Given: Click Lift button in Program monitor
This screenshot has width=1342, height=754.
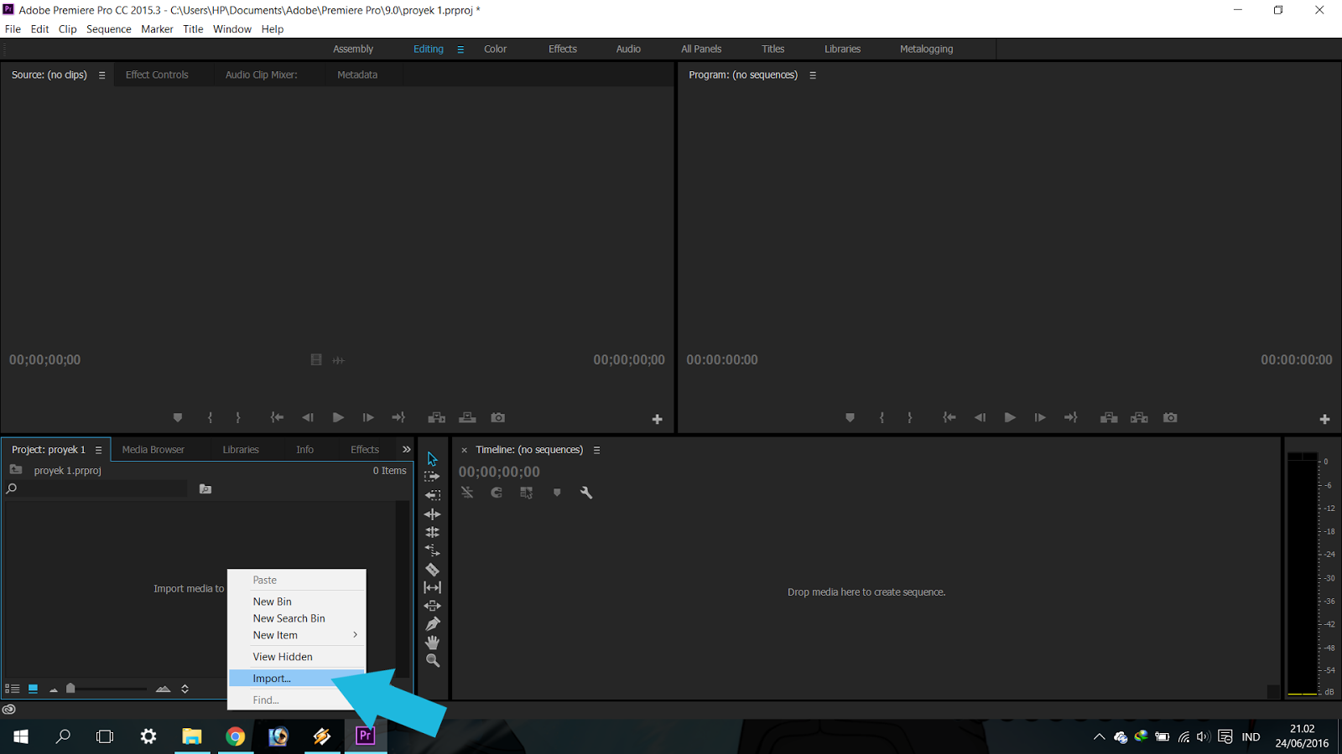Looking at the screenshot, I should pyautogui.click(x=1109, y=417).
